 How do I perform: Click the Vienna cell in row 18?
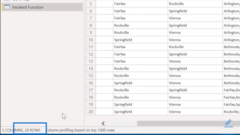click(x=195, y=97)
